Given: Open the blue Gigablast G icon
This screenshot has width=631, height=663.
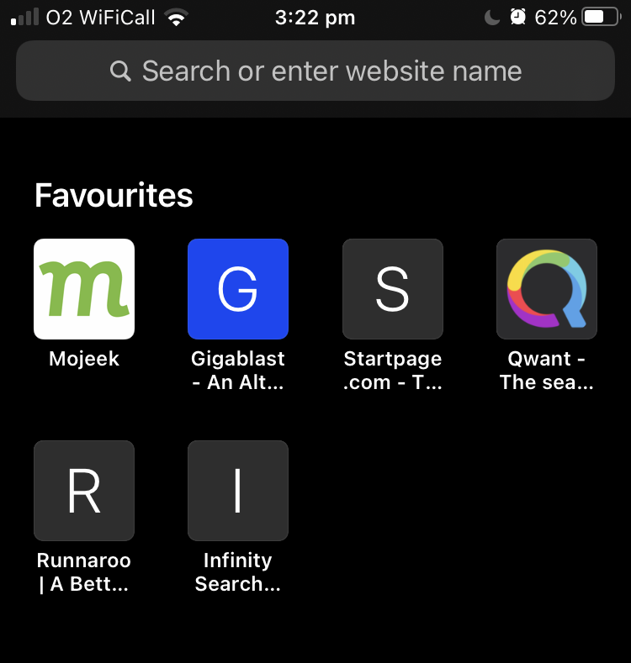Looking at the screenshot, I should [x=238, y=289].
